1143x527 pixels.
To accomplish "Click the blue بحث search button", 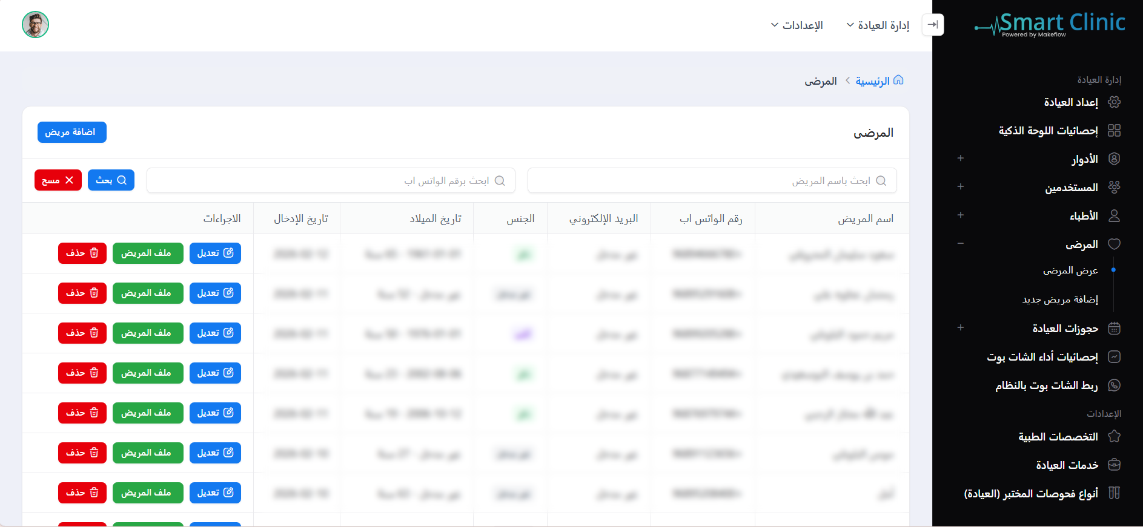I will (x=111, y=180).
